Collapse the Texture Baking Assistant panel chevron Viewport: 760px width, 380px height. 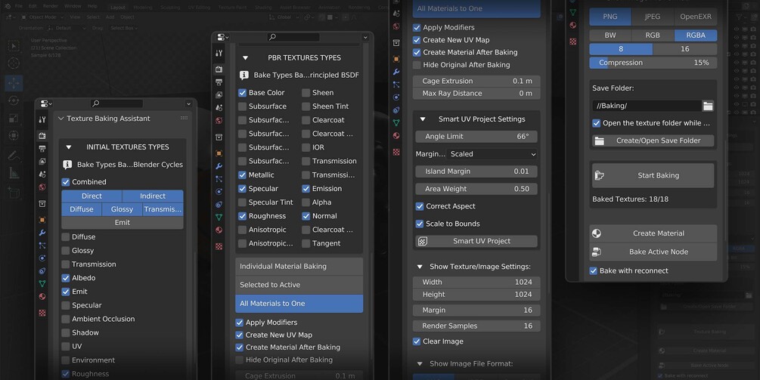click(61, 118)
